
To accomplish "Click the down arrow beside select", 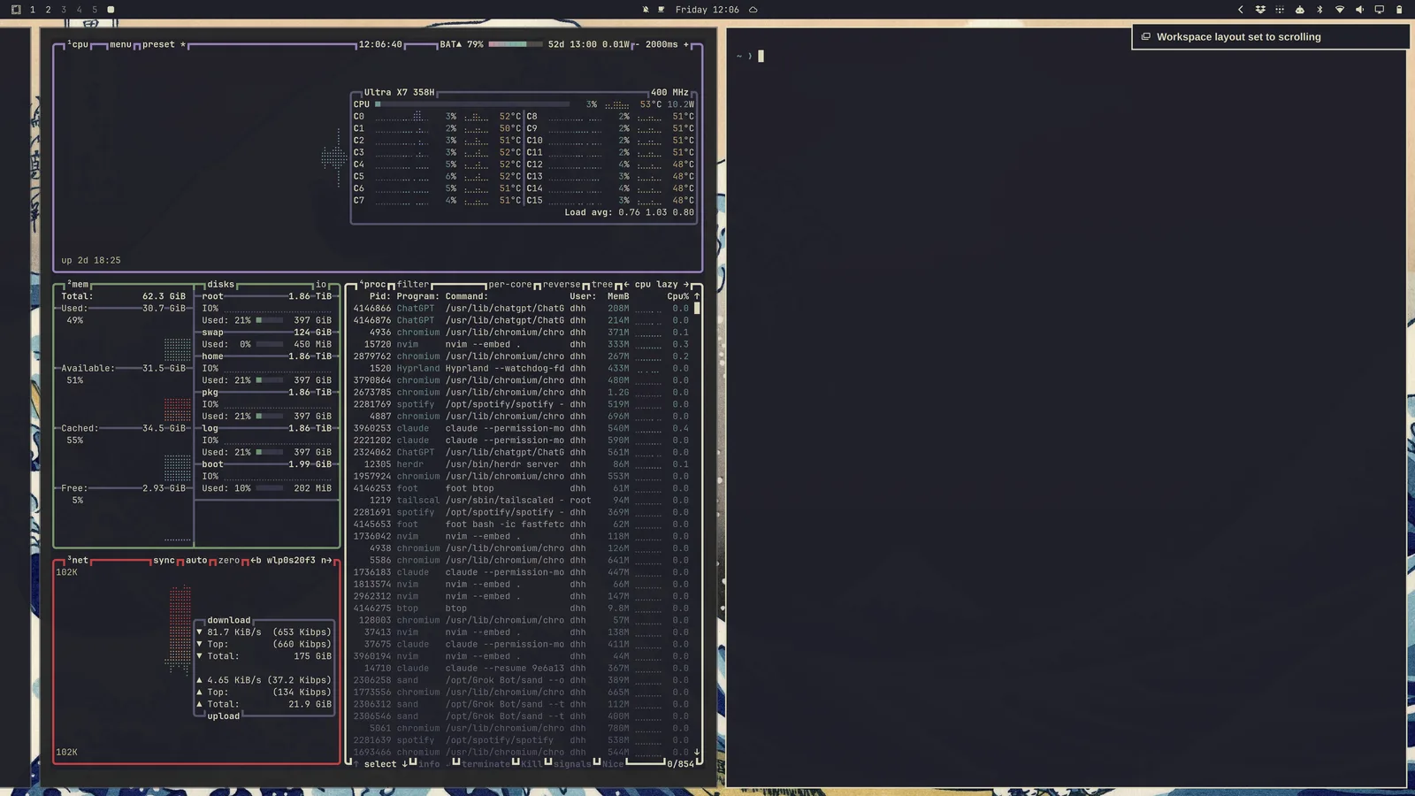I will (x=405, y=764).
